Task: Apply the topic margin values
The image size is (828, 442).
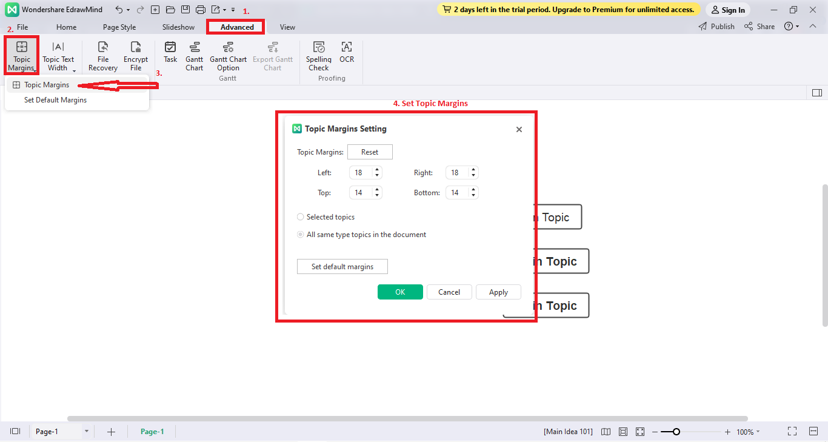Action: click(498, 292)
